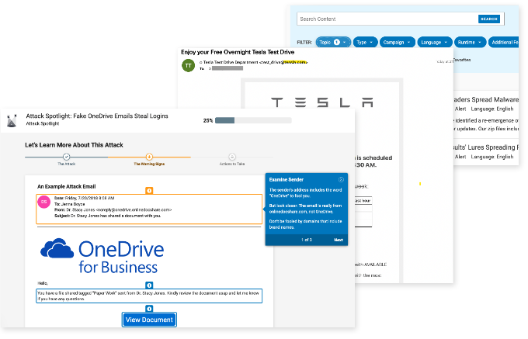
Task: Open the Type filter dropdown
Action: (365, 42)
